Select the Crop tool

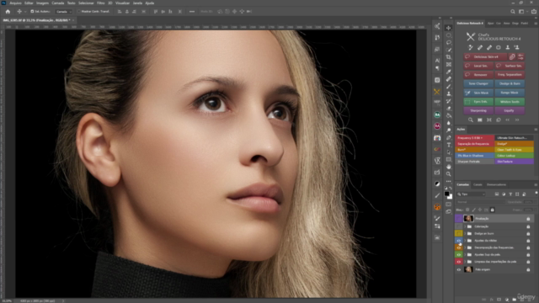tap(449, 57)
